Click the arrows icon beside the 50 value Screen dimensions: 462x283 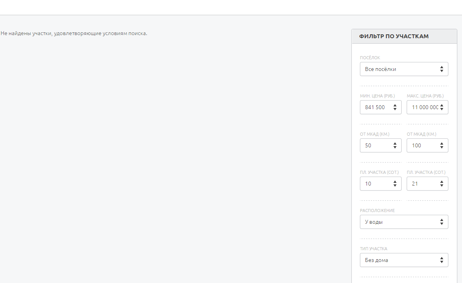point(395,145)
